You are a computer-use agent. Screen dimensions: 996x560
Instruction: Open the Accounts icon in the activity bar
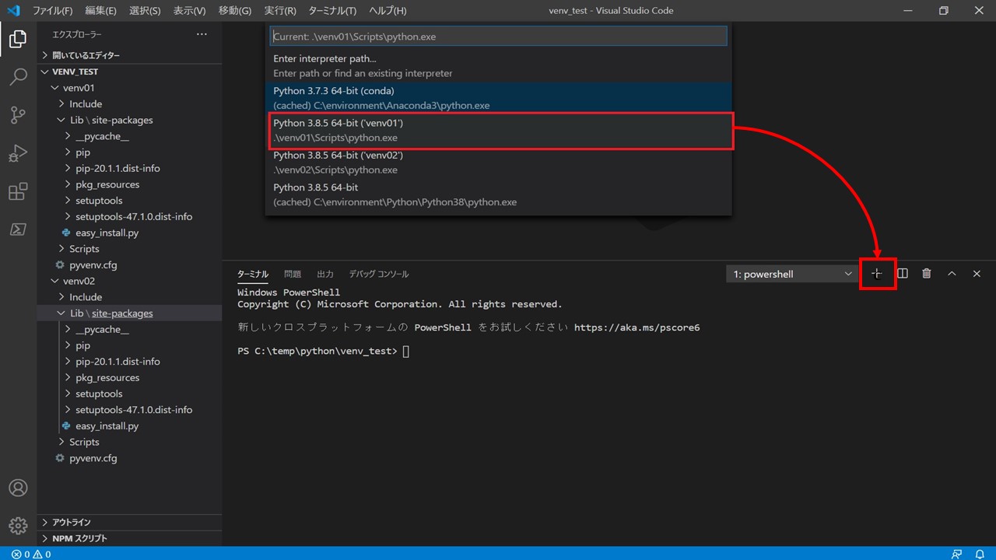point(19,488)
